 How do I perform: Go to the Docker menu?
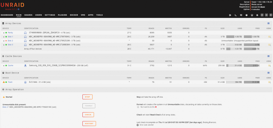74,15
